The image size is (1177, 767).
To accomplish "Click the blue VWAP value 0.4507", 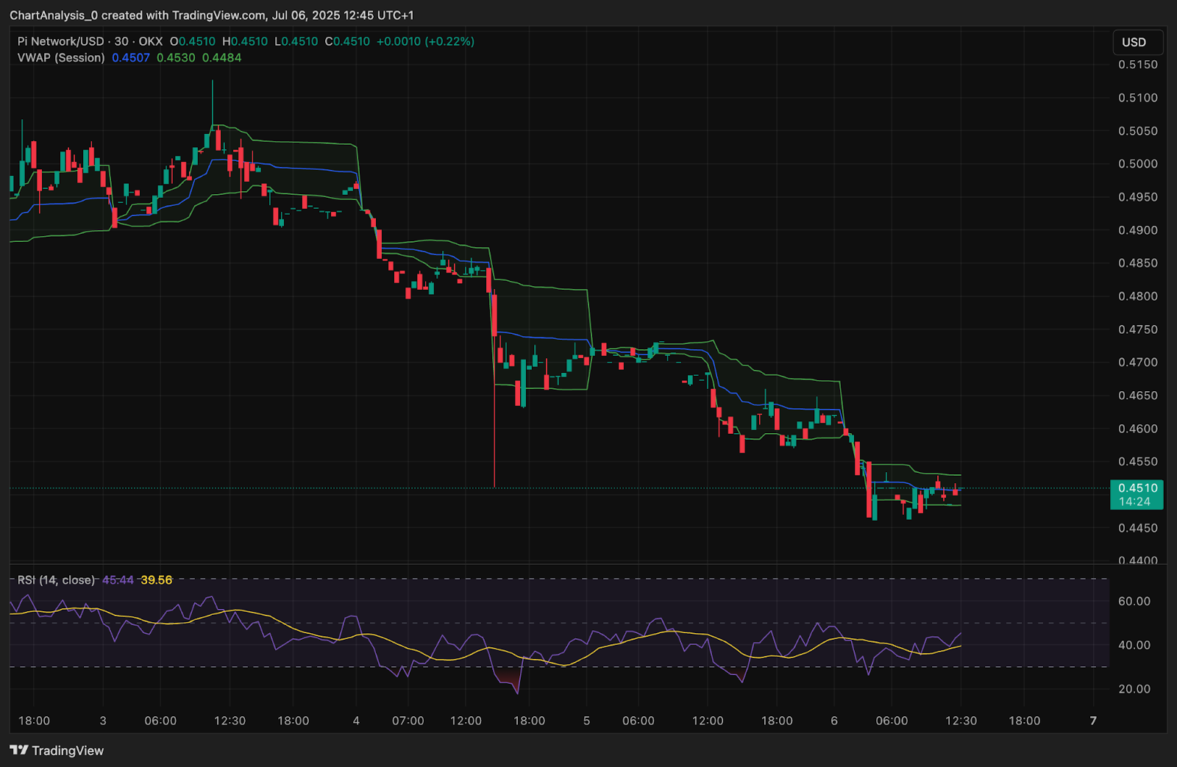I will [131, 57].
